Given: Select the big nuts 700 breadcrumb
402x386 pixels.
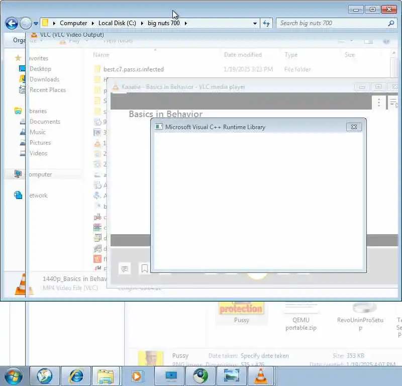Looking at the screenshot, I should pyautogui.click(x=164, y=23).
